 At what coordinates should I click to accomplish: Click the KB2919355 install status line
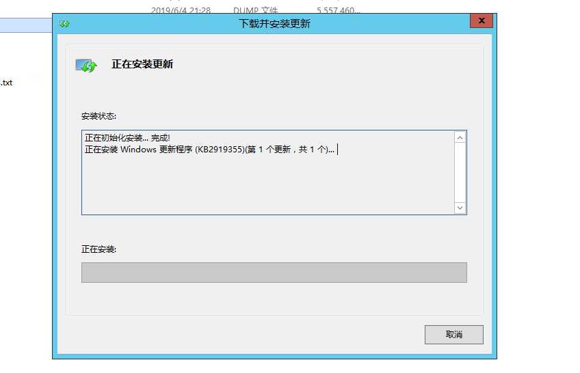coord(209,150)
